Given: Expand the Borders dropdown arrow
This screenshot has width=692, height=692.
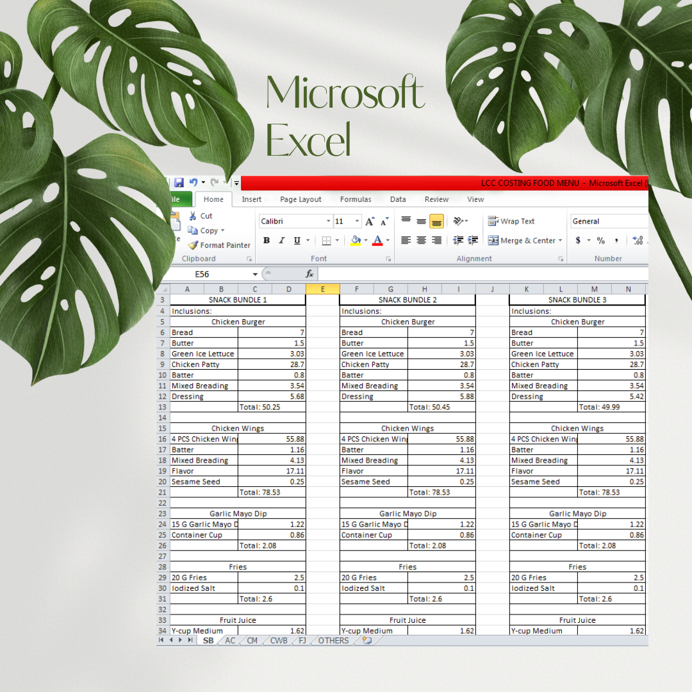Looking at the screenshot, I should [337, 240].
